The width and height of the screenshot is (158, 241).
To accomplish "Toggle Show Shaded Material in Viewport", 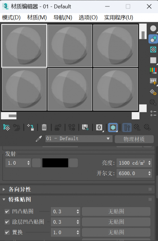I will tap(113, 127).
